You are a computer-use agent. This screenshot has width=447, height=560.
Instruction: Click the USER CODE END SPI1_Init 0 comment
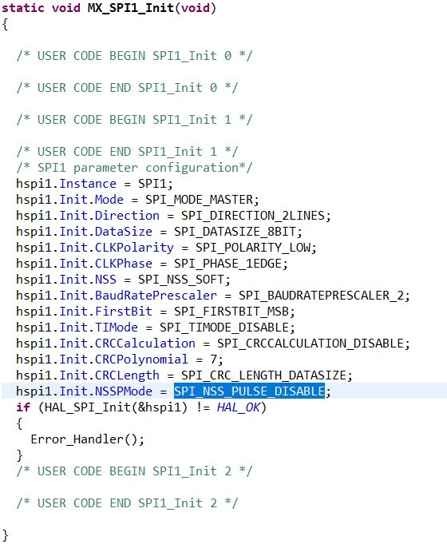[x=127, y=88]
